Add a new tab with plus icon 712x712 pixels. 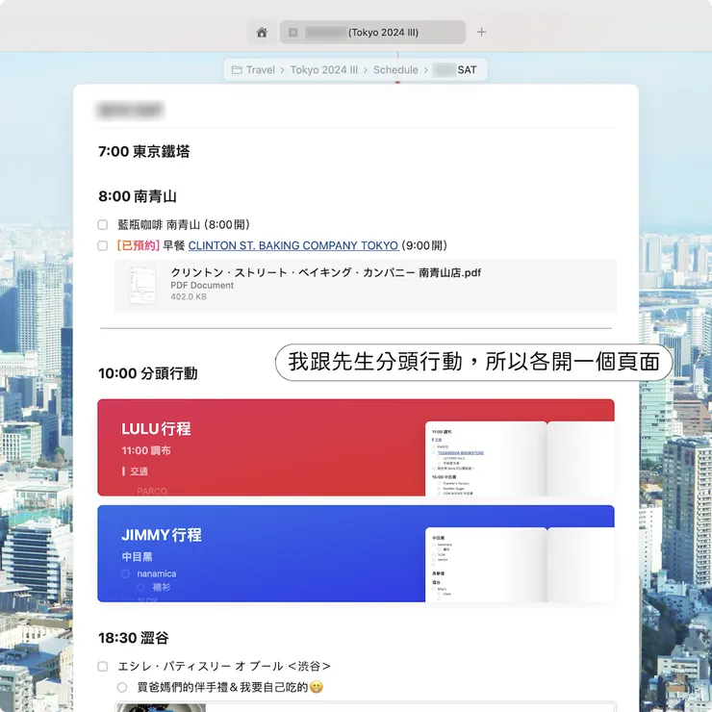[481, 32]
